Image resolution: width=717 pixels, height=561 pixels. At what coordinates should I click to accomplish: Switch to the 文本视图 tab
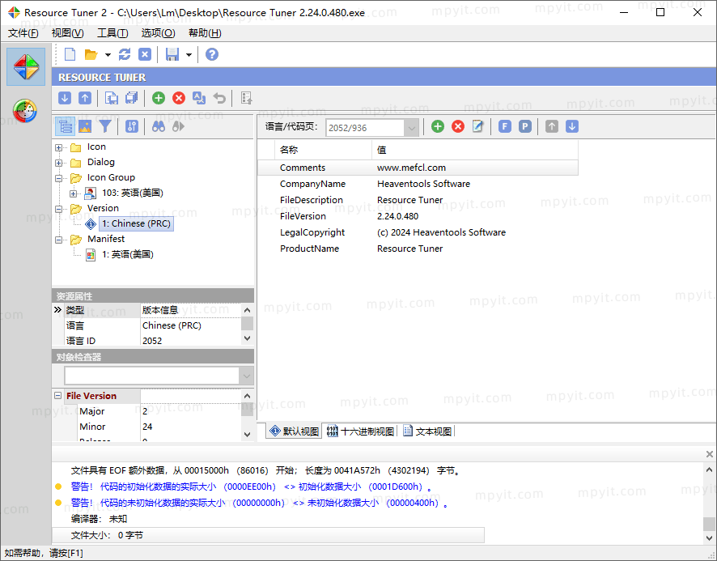click(x=428, y=431)
